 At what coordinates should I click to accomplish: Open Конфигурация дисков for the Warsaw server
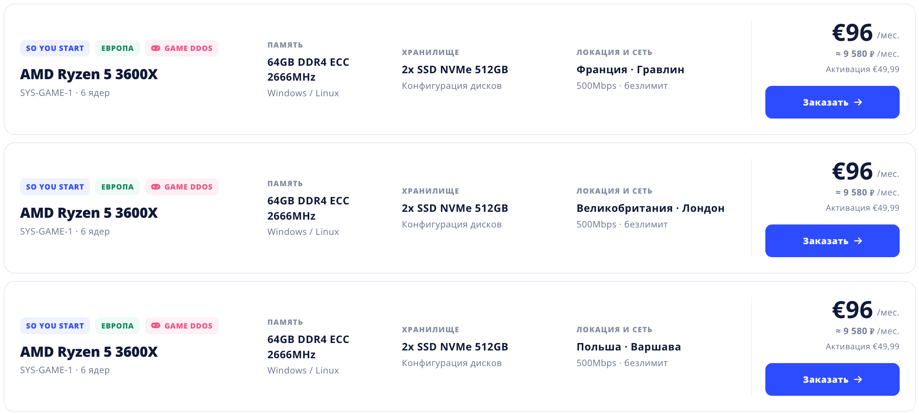[x=452, y=363]
